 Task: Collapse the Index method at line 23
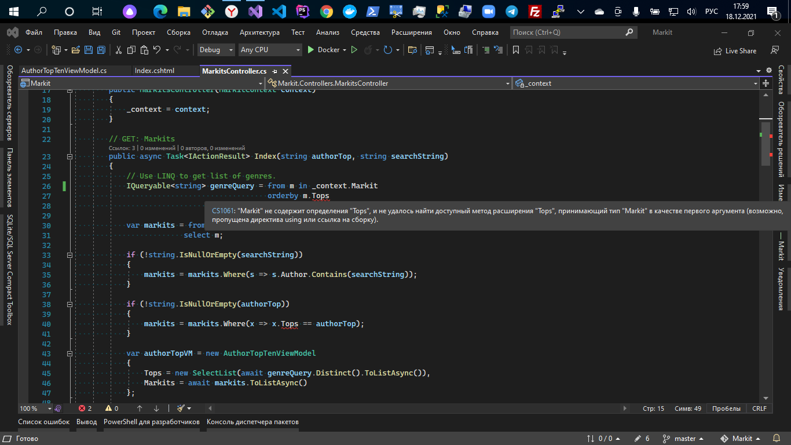(69, 156)
